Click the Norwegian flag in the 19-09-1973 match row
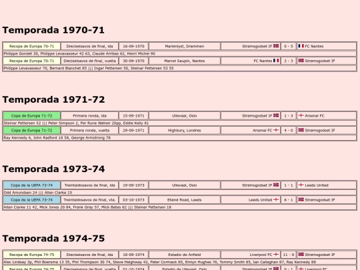This screenshot has width=360, height=270. tap(276, 185)
